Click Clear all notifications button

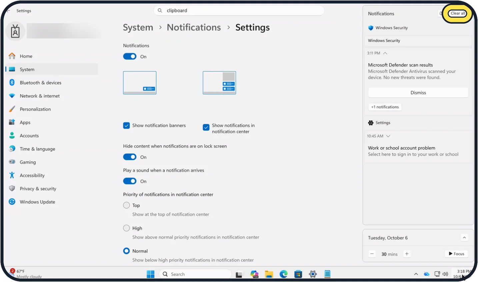(458, 13)
